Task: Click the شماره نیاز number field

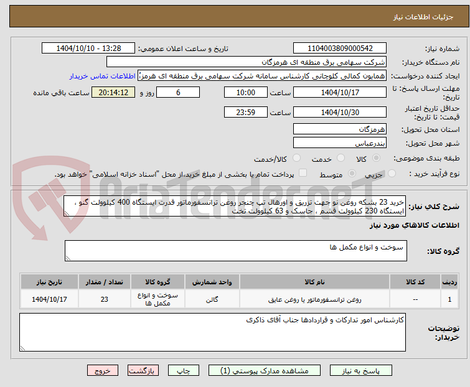Action: point(340,49)
